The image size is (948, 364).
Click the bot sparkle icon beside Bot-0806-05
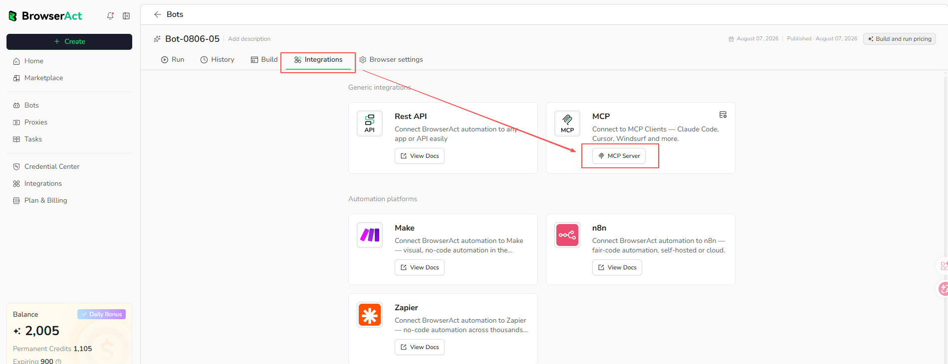pos(157,39)
